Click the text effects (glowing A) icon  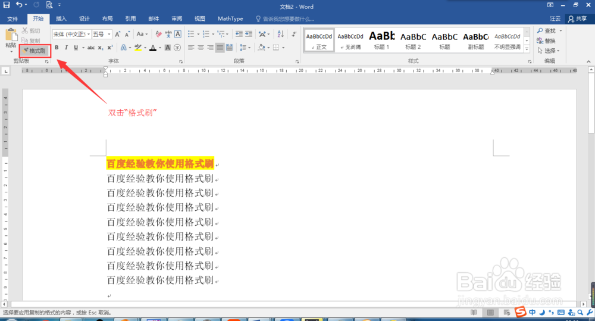(123, 48)
